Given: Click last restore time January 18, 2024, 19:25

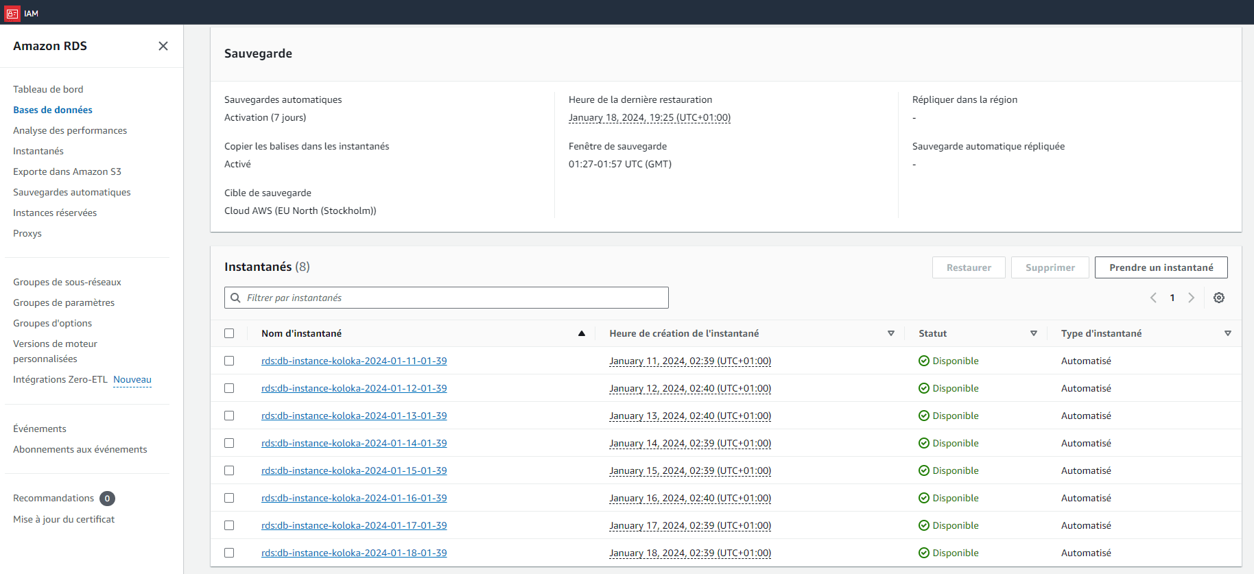Looking at the screenshot, I should pyautogui.click(x=650, y=117).
